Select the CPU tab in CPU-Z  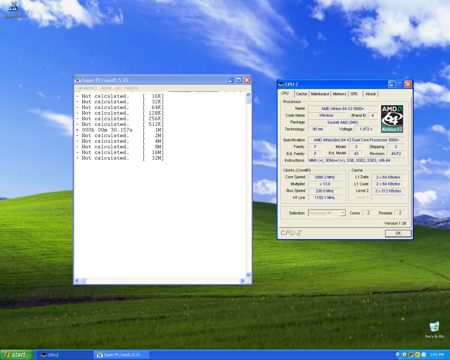tap(285, 94)
